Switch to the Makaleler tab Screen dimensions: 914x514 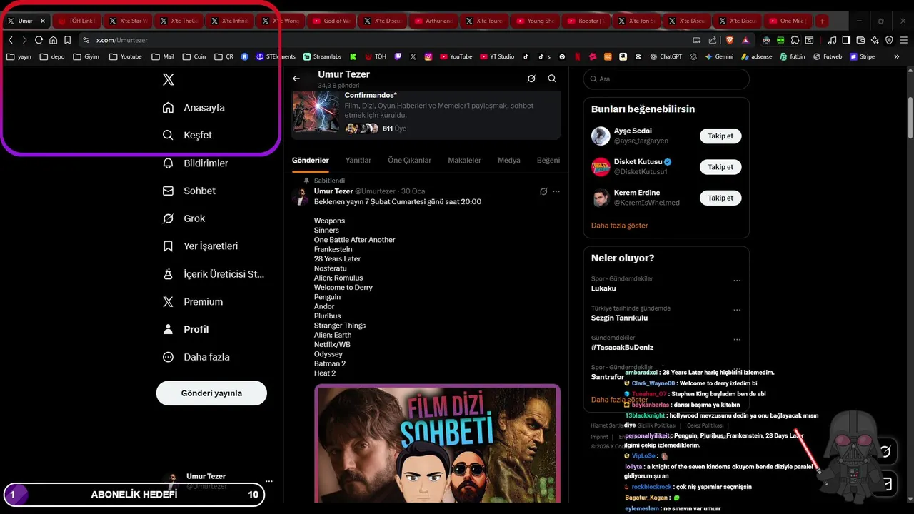[x=464, y=161]
